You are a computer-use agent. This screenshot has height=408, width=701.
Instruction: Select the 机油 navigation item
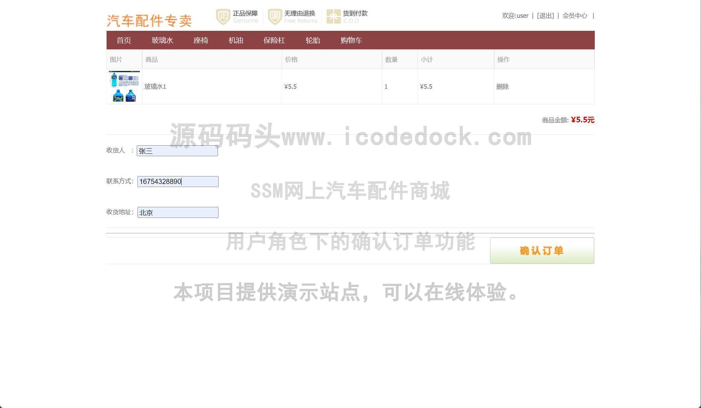(x=236, y=40)
